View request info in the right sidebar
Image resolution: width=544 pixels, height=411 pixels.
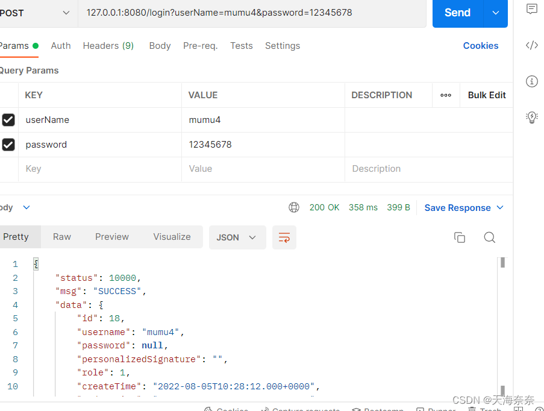tap(531, 81)
